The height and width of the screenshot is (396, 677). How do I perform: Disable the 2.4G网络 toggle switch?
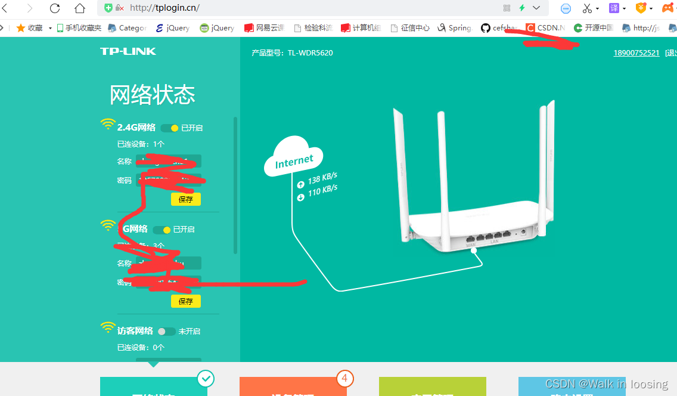pyautogui.click(x=169, y=127)
